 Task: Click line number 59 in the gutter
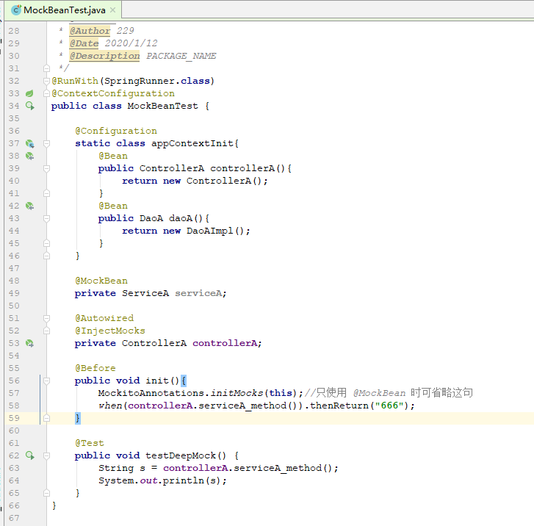[x=14, y=418]
